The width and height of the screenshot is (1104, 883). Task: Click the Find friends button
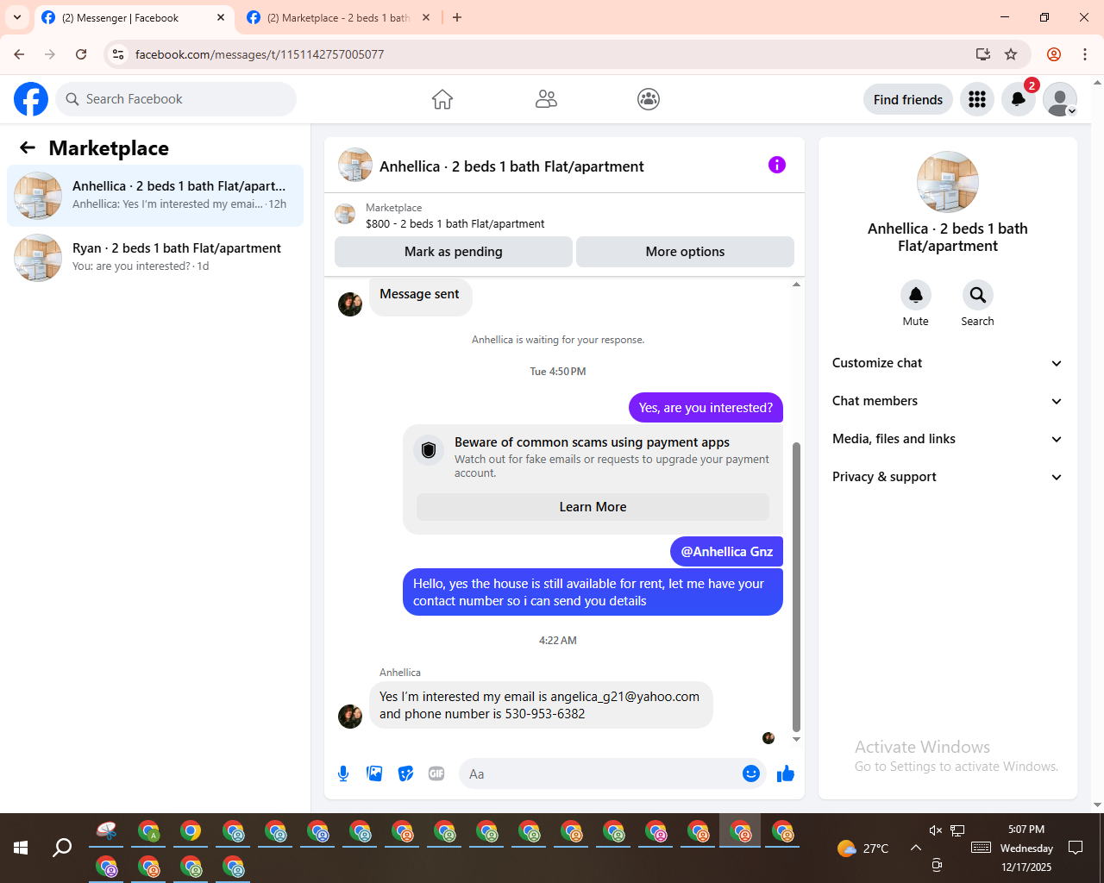[x=908, y=99]
